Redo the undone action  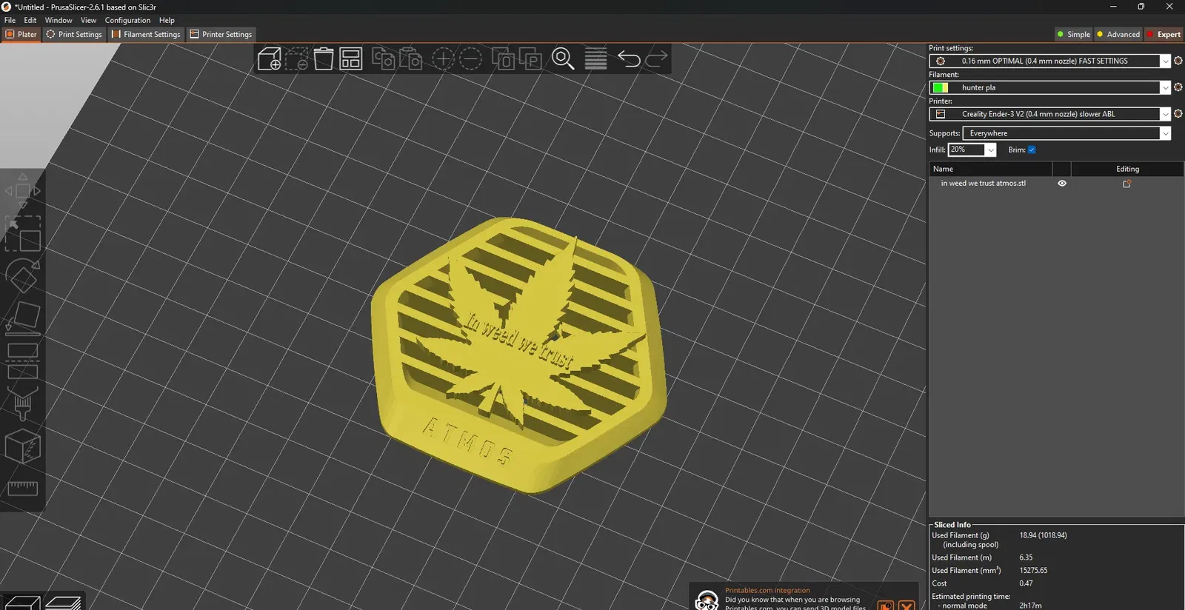656,58
